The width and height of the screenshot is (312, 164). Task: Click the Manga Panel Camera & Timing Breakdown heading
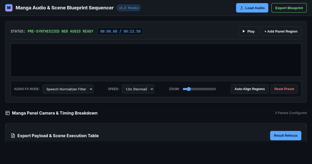(55, 113)
